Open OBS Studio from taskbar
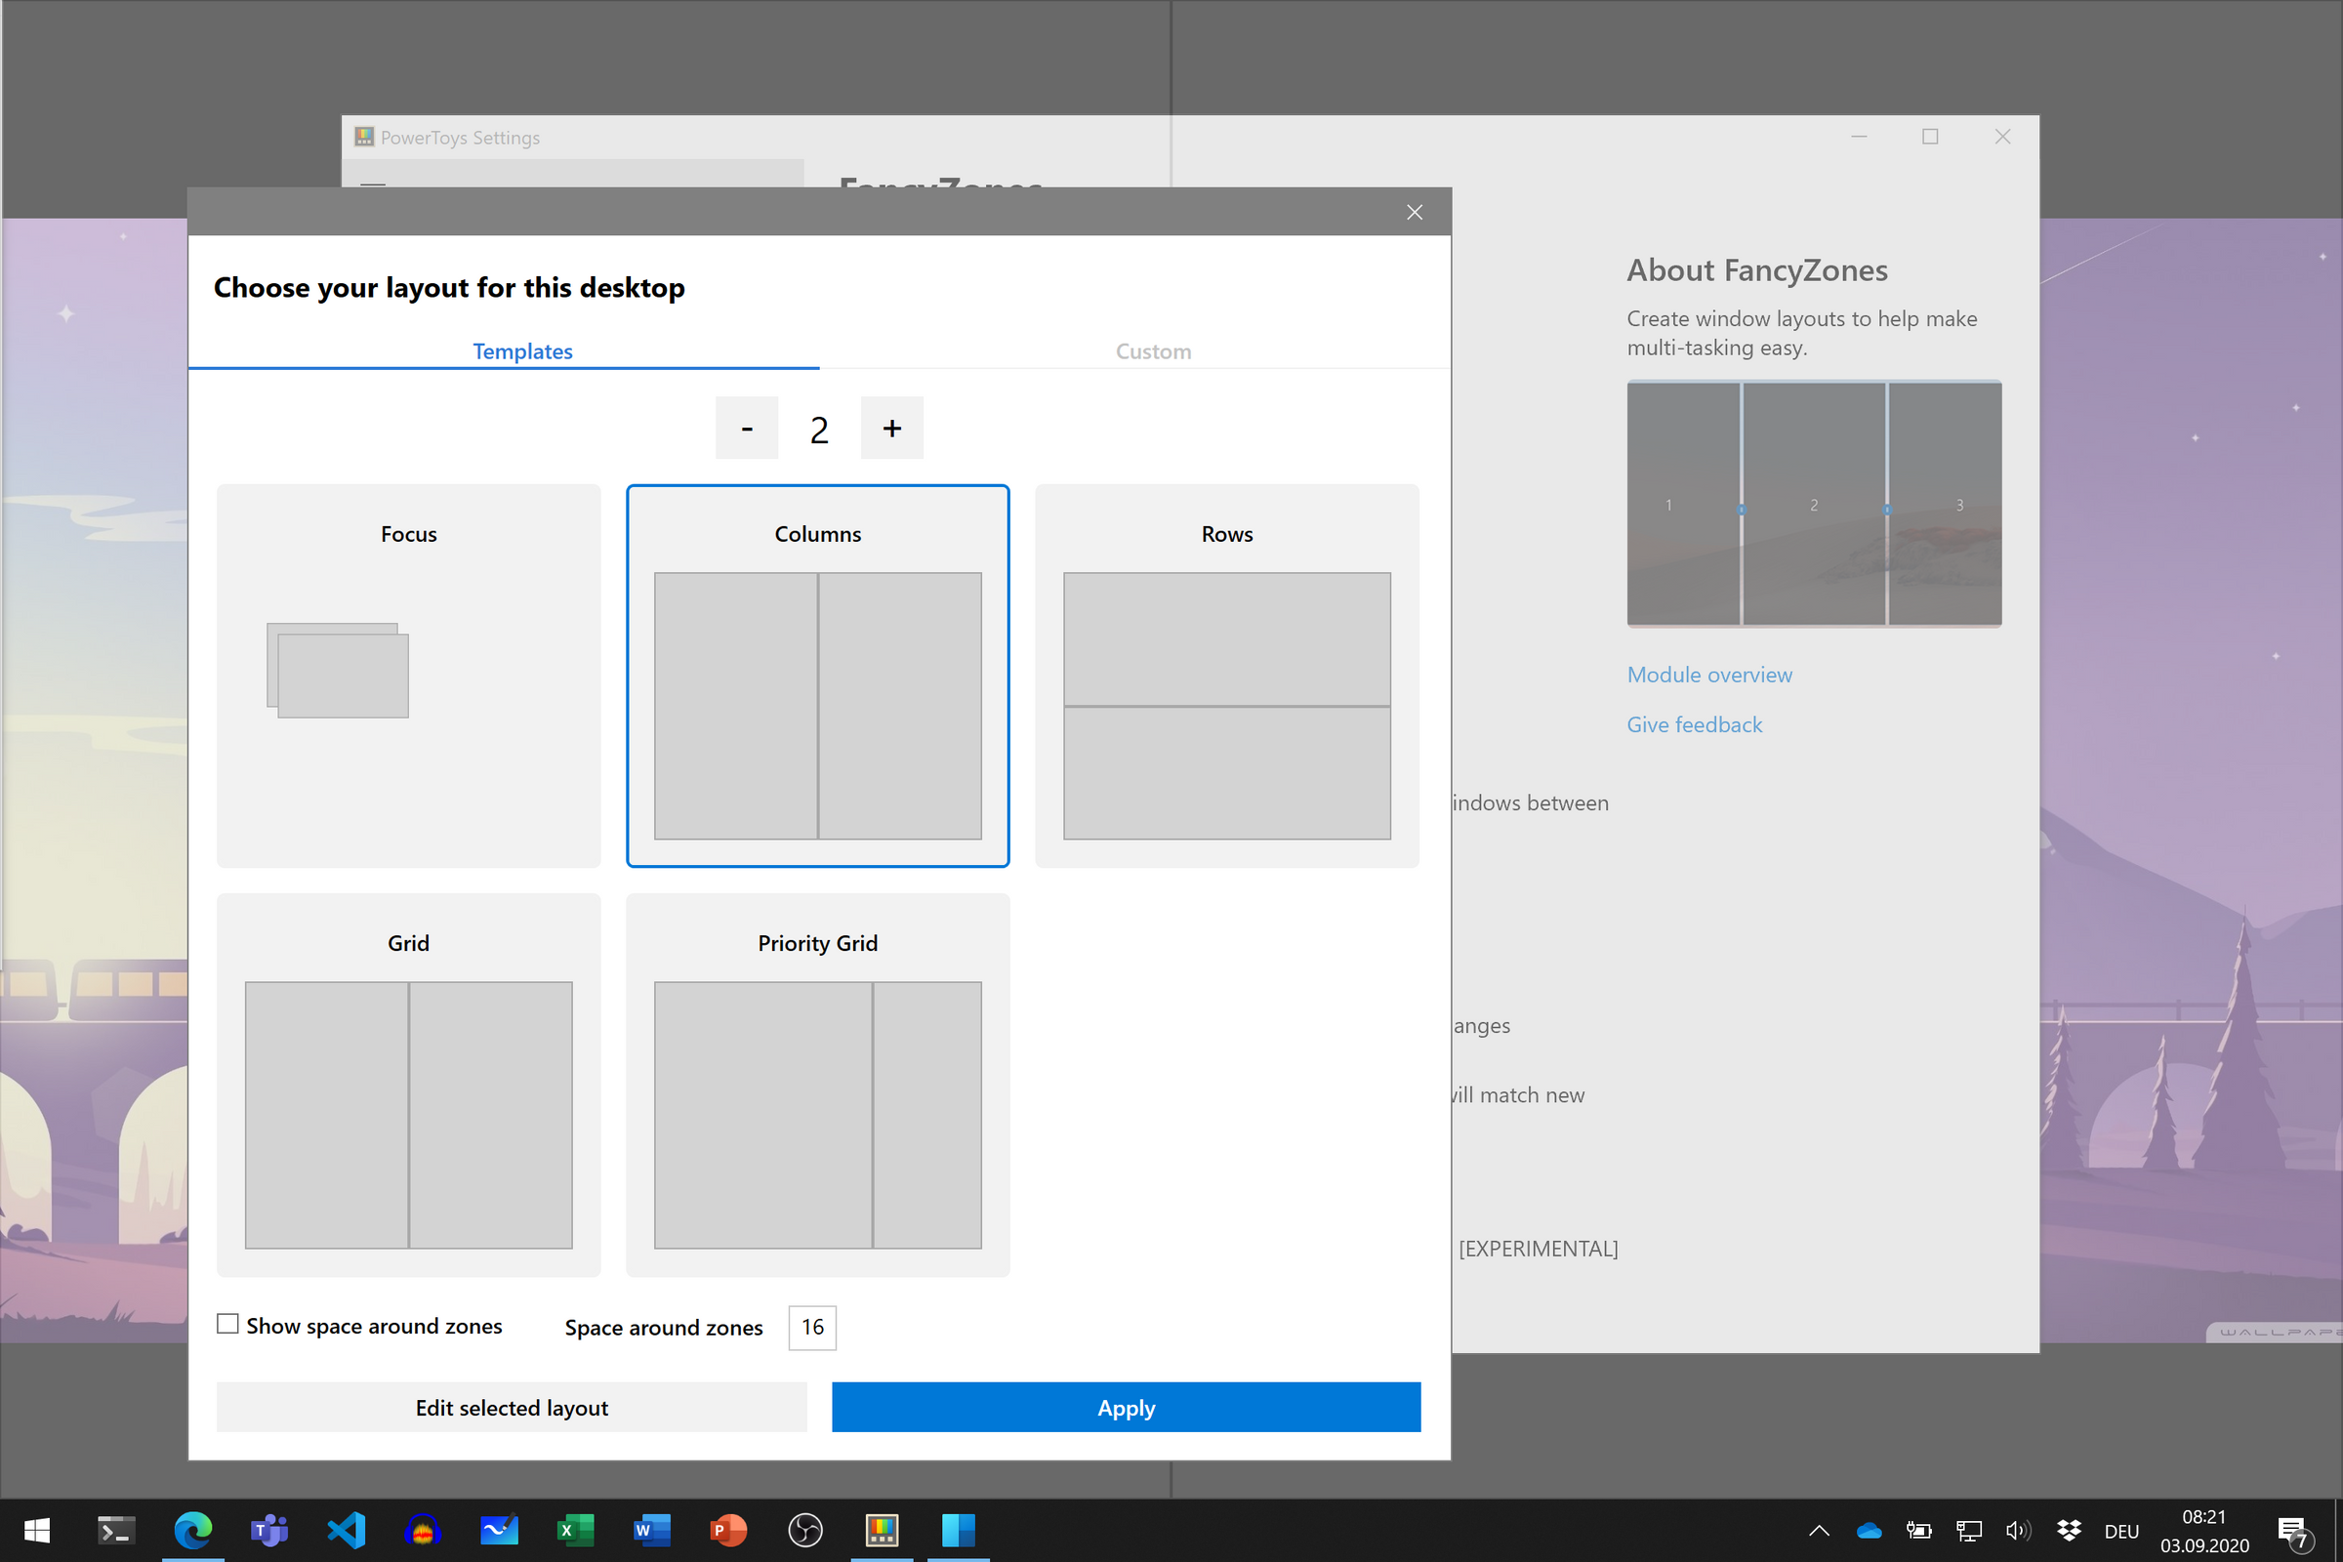2343x1562 pixels. coord(804,1530)
